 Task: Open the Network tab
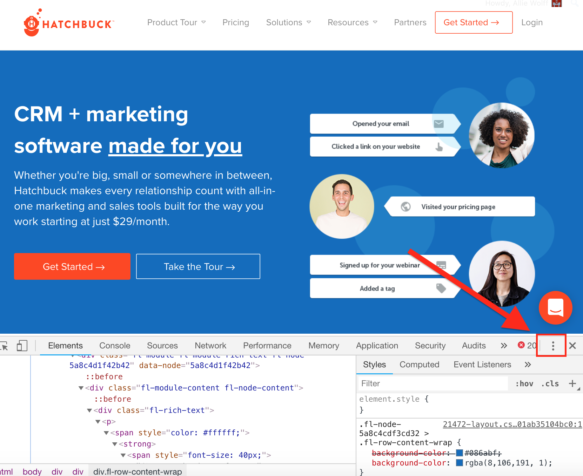(x=210, y=346)
